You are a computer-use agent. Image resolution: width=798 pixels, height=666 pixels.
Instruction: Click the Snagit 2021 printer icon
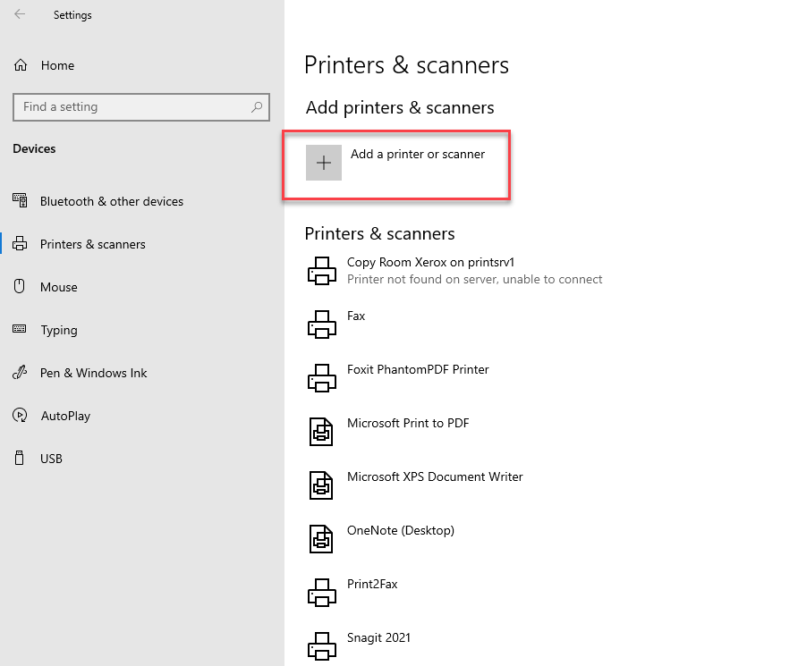click(x=322, y=645)
